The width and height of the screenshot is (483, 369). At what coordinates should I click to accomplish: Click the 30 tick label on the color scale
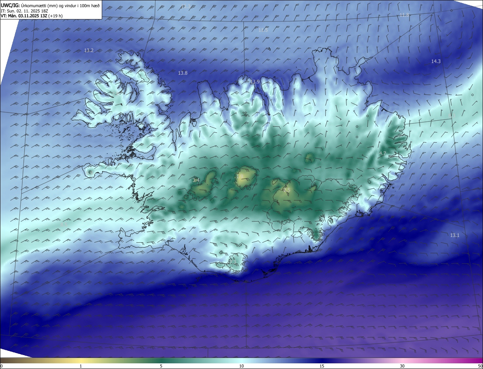coord(402,366)
